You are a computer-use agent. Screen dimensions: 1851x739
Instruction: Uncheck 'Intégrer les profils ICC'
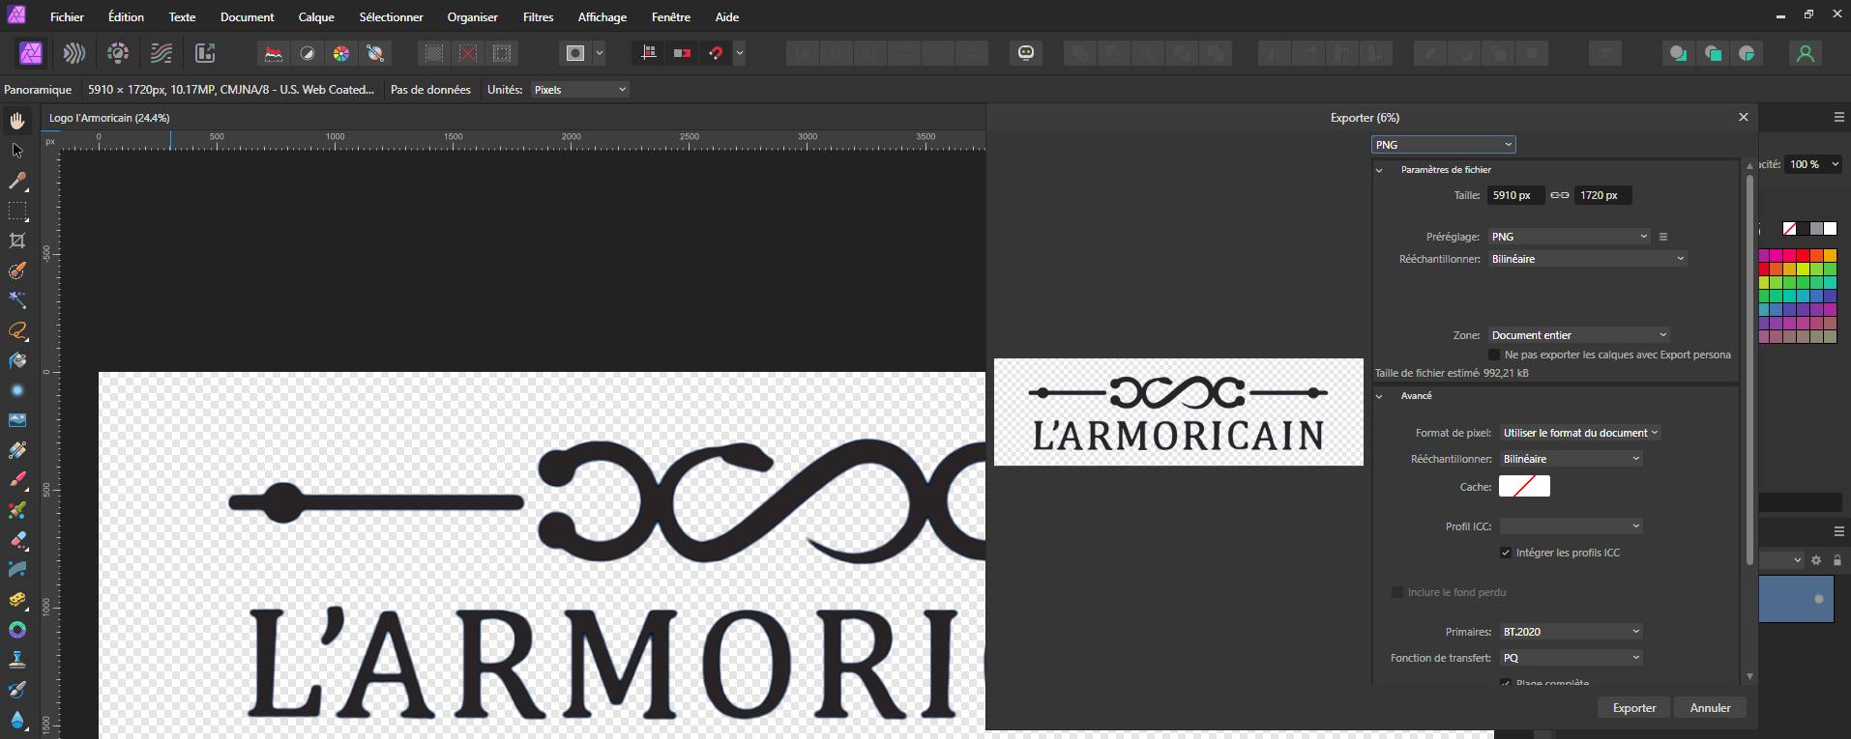click(x=1506, y=553)
